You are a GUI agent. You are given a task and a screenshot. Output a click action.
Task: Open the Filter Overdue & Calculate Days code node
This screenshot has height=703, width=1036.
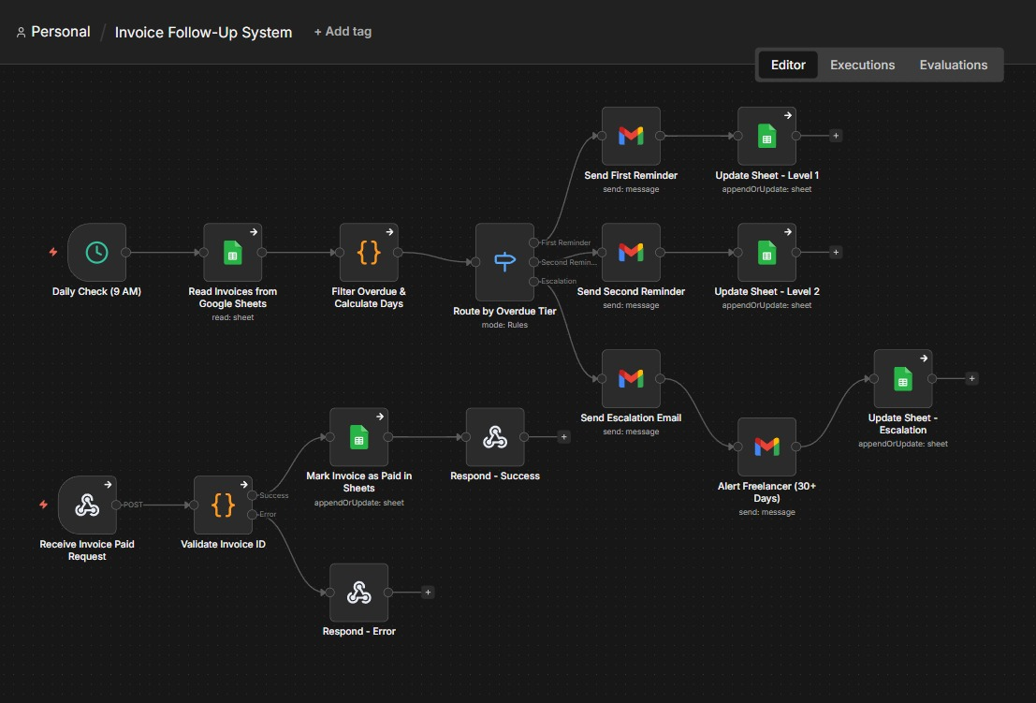369,252
